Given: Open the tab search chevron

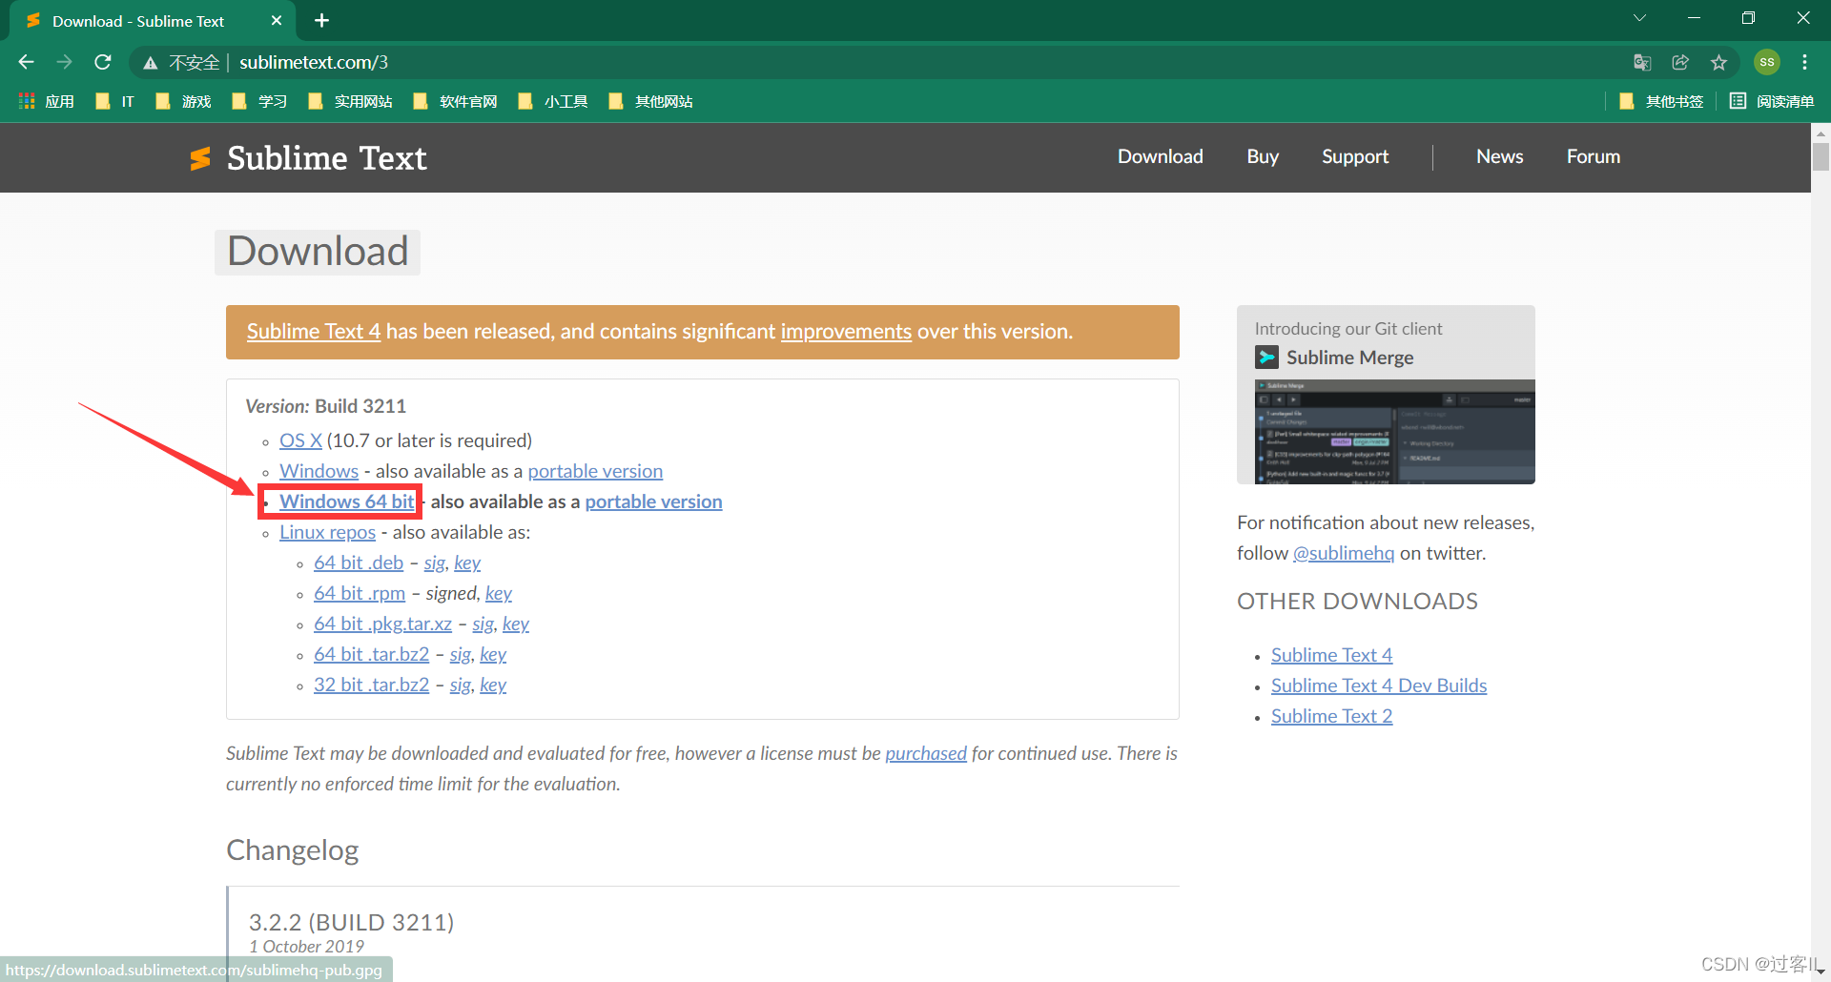Looking at the screenshot, I should (x=1639, y=18).
